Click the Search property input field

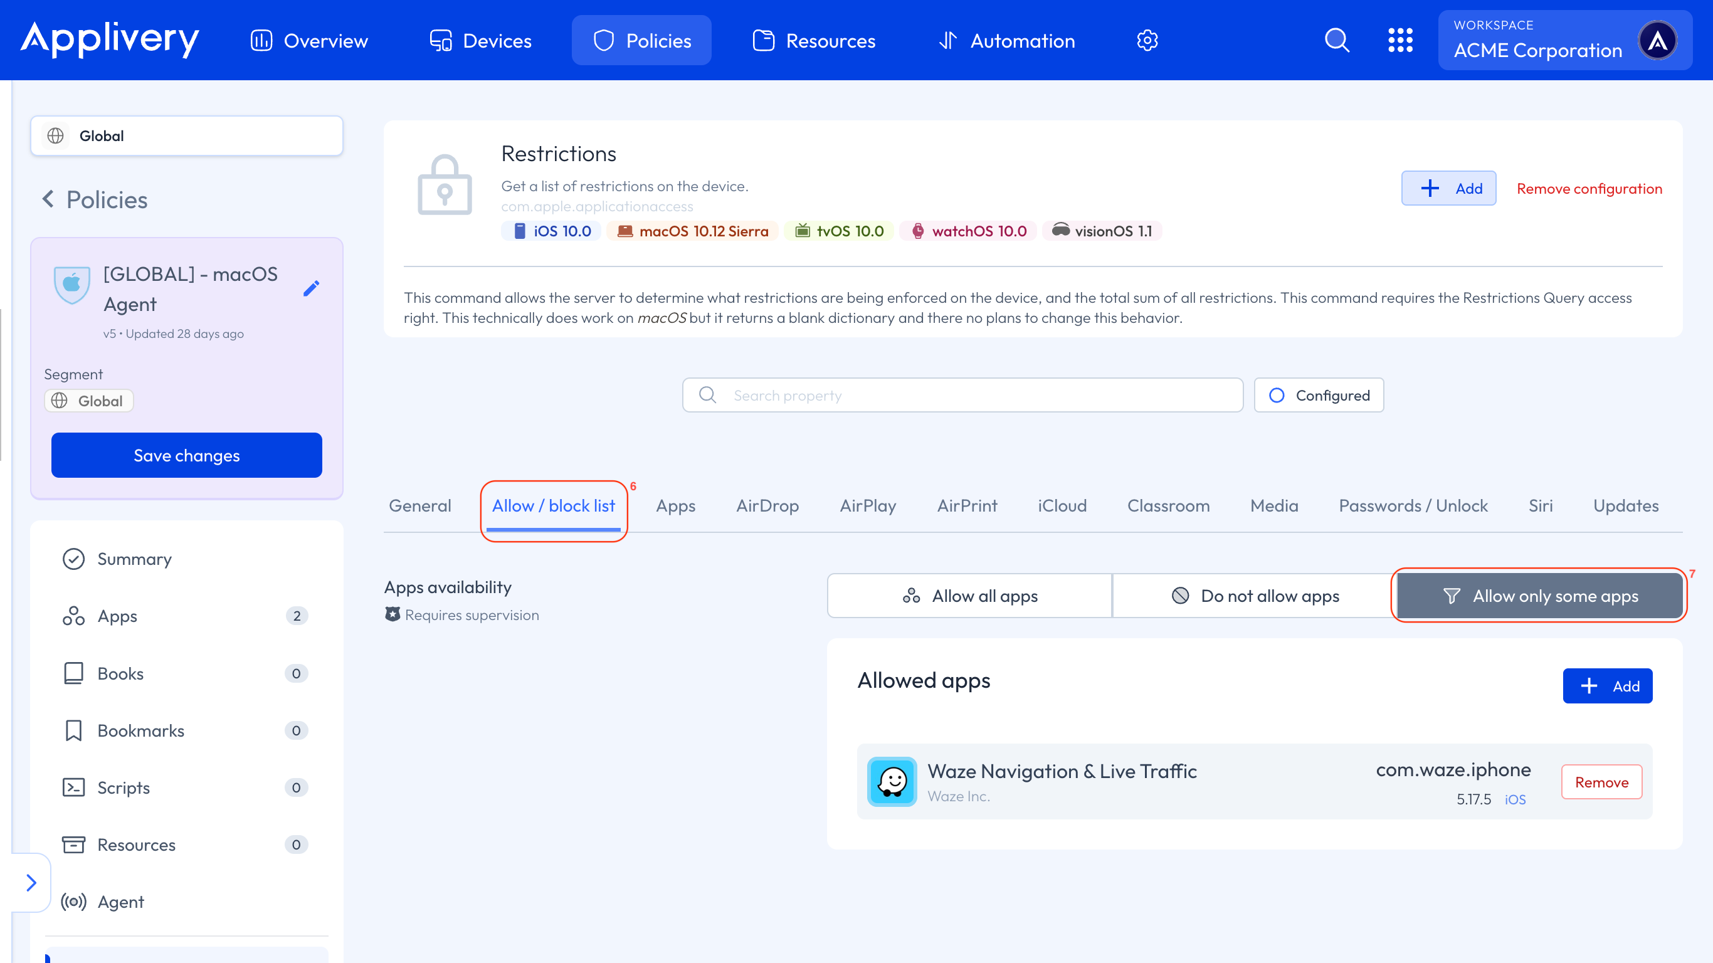pyautogui.click(x=962, y=395)
